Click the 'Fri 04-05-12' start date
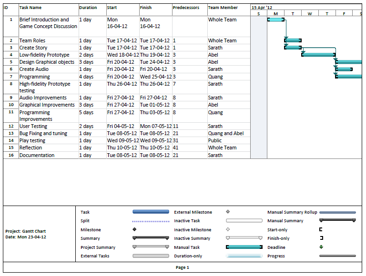The height and width of the screenshot is (276, 366). coord(121,127)
